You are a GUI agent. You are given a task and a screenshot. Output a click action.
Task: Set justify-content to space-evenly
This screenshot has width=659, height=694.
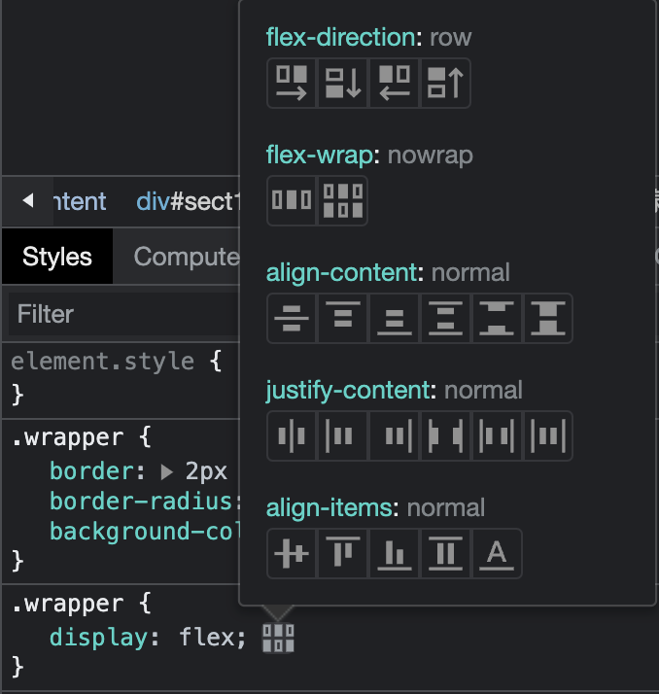coord(548,435)
